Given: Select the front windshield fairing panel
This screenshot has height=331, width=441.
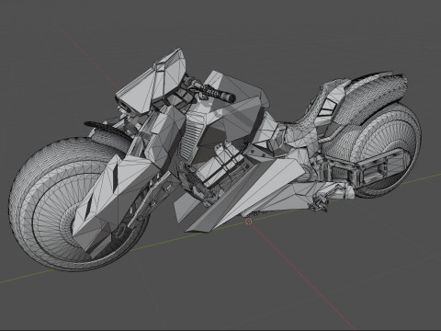Looking at the screenshot, I should (x=152, y=81).
